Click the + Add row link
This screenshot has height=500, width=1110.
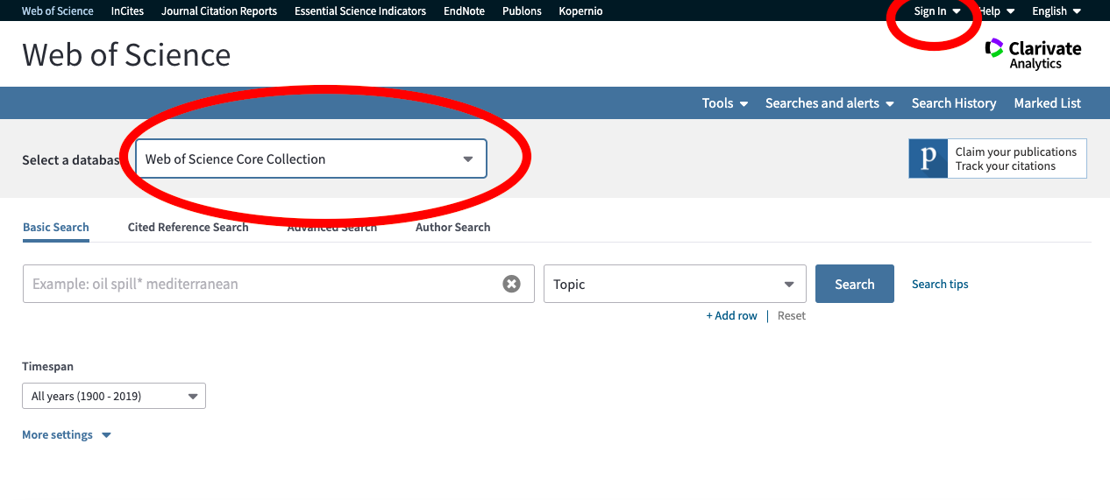click(731, 316)
